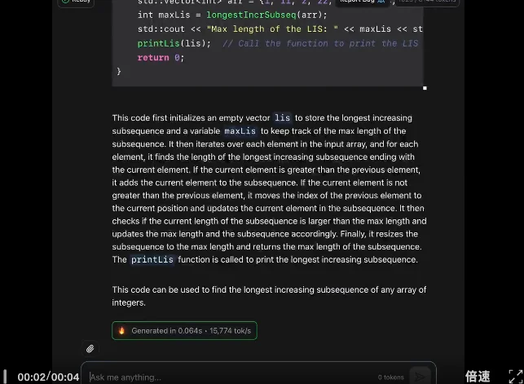Click the inline code word 'lis'

(x=282, y=118)
